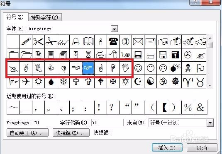The height and width of the screenshot is (154, 222).
Task: Pick the yin yang symbol
Action: click(x=151, y=82)
